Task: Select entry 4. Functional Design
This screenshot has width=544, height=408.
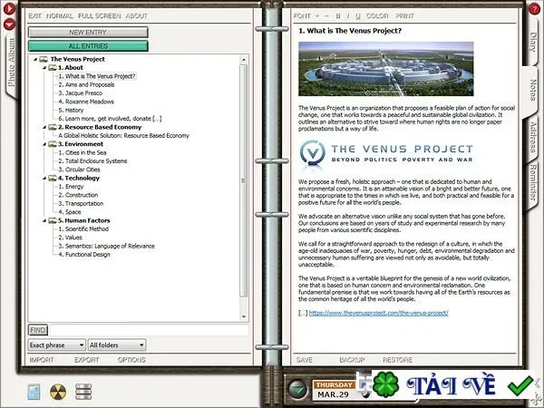Action: [x=84, y=254]
